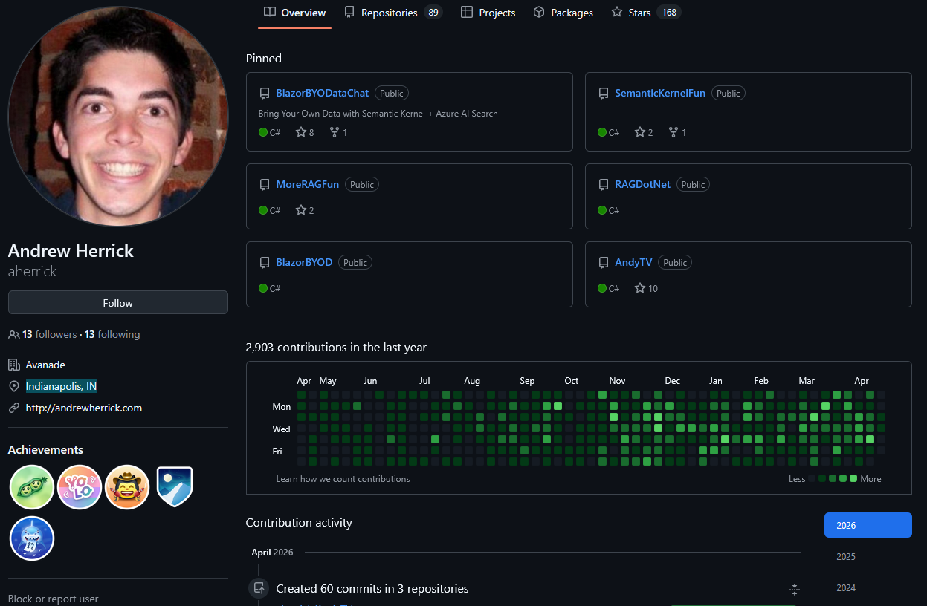Expand the 60 commits activity details

pos(794,590)
